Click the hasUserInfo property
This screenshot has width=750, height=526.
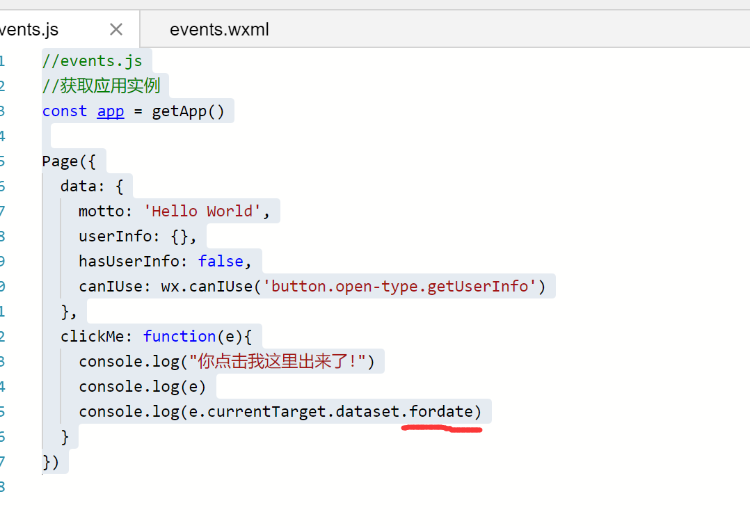click(x=129, y=261)
